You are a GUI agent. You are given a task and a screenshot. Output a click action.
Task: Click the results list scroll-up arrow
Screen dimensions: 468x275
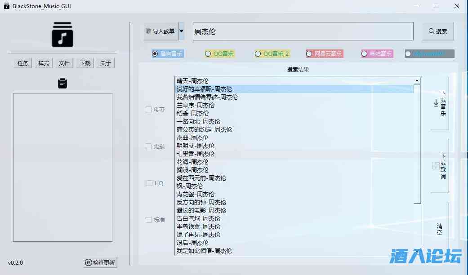[x=417, y=80]
